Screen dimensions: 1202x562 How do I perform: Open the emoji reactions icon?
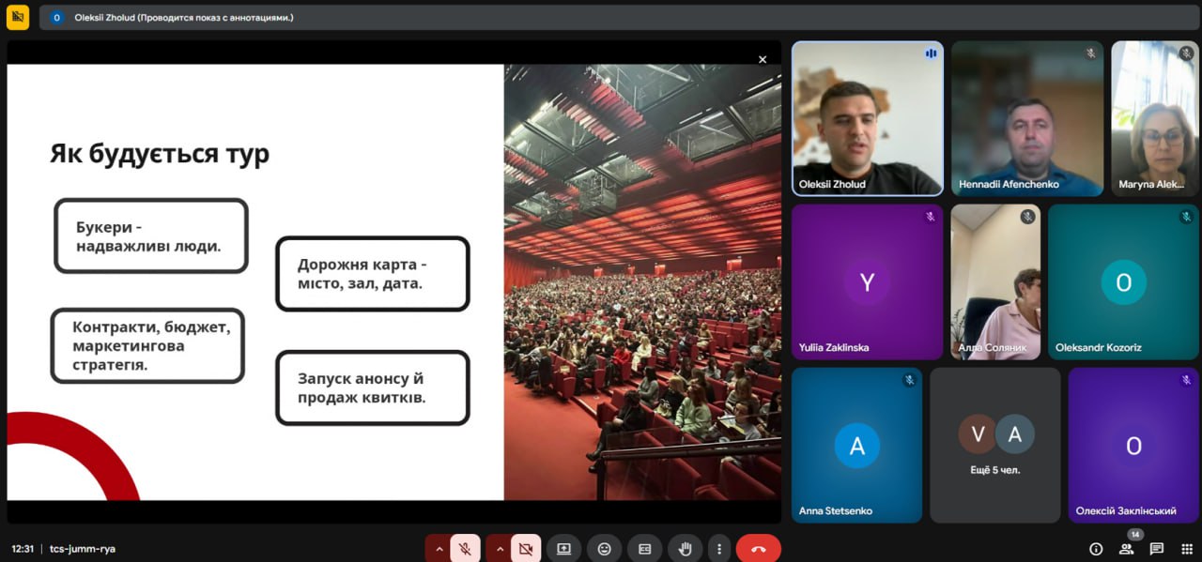605,549
